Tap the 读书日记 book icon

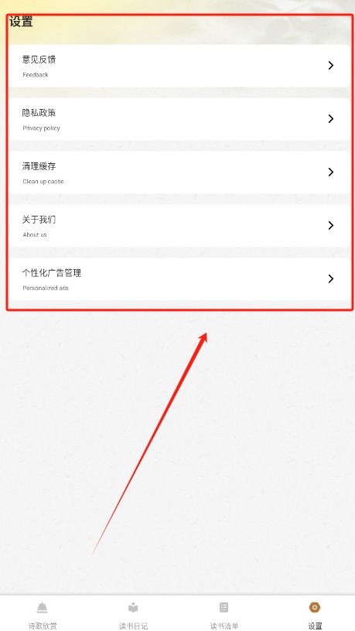coord(133,607)
